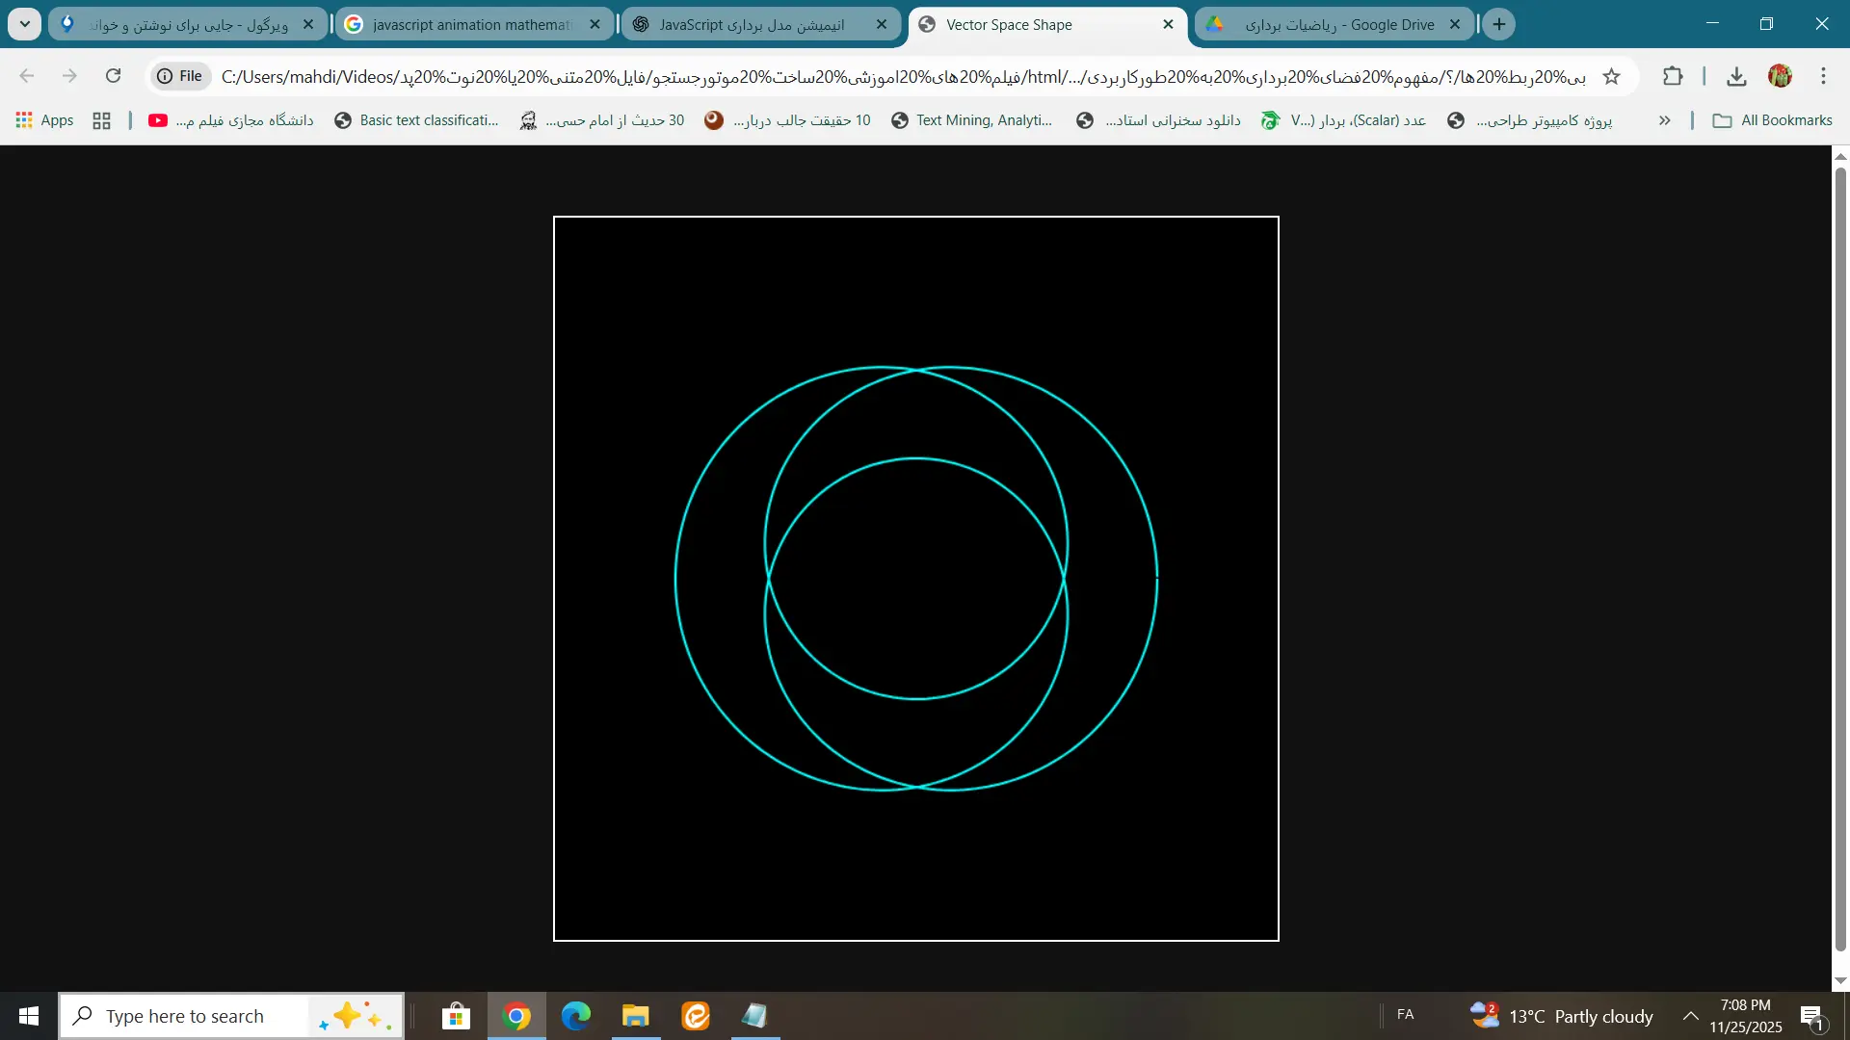Image resolution: width=1850 pixels, height=1040 pixels.
Task: Bookmark this page with star icon
Action: pos(1611,76)
